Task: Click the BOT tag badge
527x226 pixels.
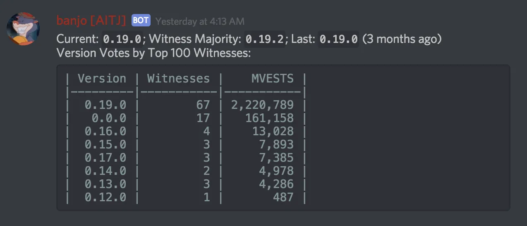Action: coord(141,20)
